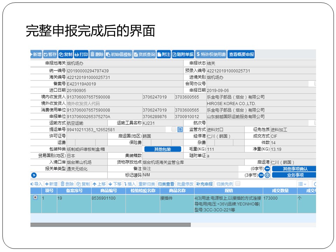Image resolution: width=336 pixels, height=252 pixels.
Task: Expand section with blue double-chevron icon
Action: click(34, 175)
